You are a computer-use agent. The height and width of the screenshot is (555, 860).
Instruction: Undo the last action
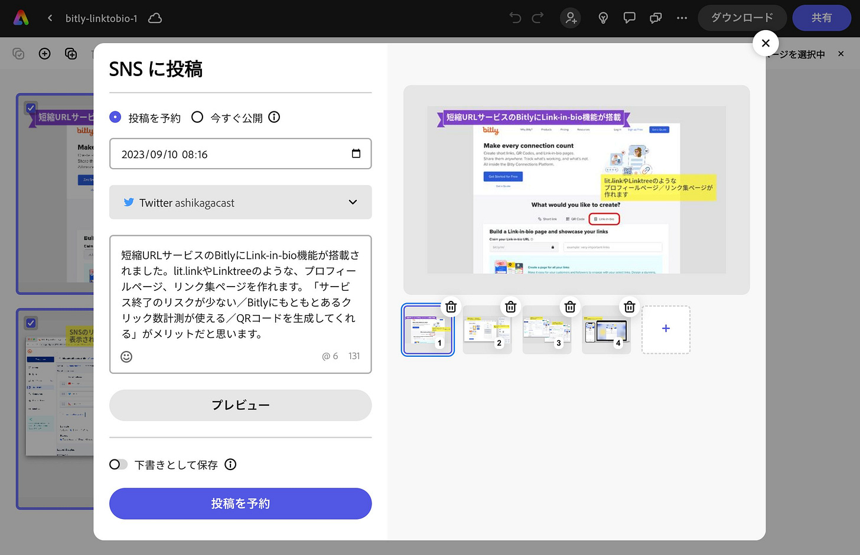(515, 18)
